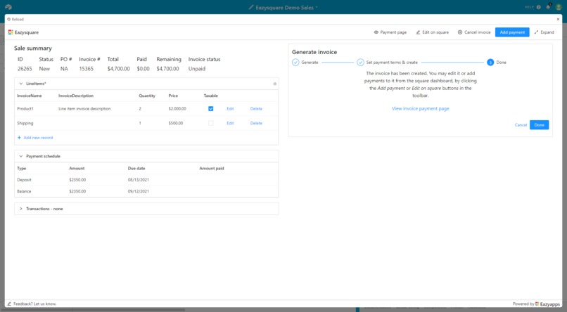Click the InvoiceName column header

(x=30, y=96)
